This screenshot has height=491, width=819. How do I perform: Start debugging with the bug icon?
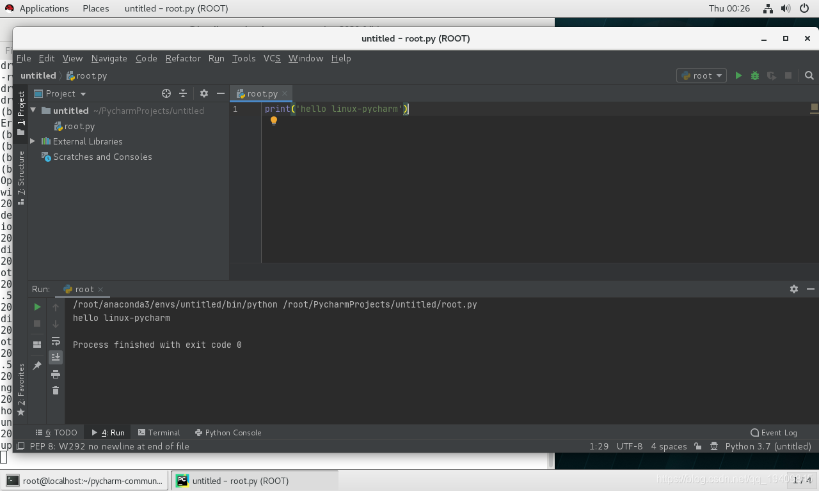pos(754,75)
